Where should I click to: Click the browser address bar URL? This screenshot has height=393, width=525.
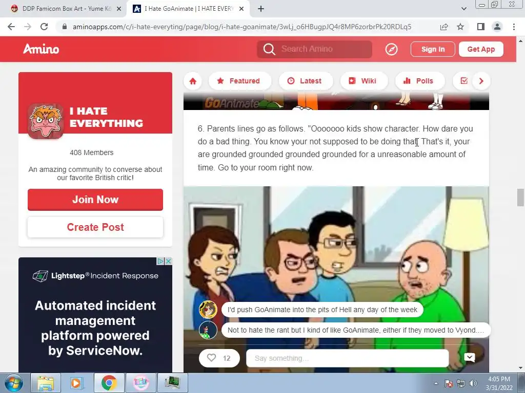[242, 27]
